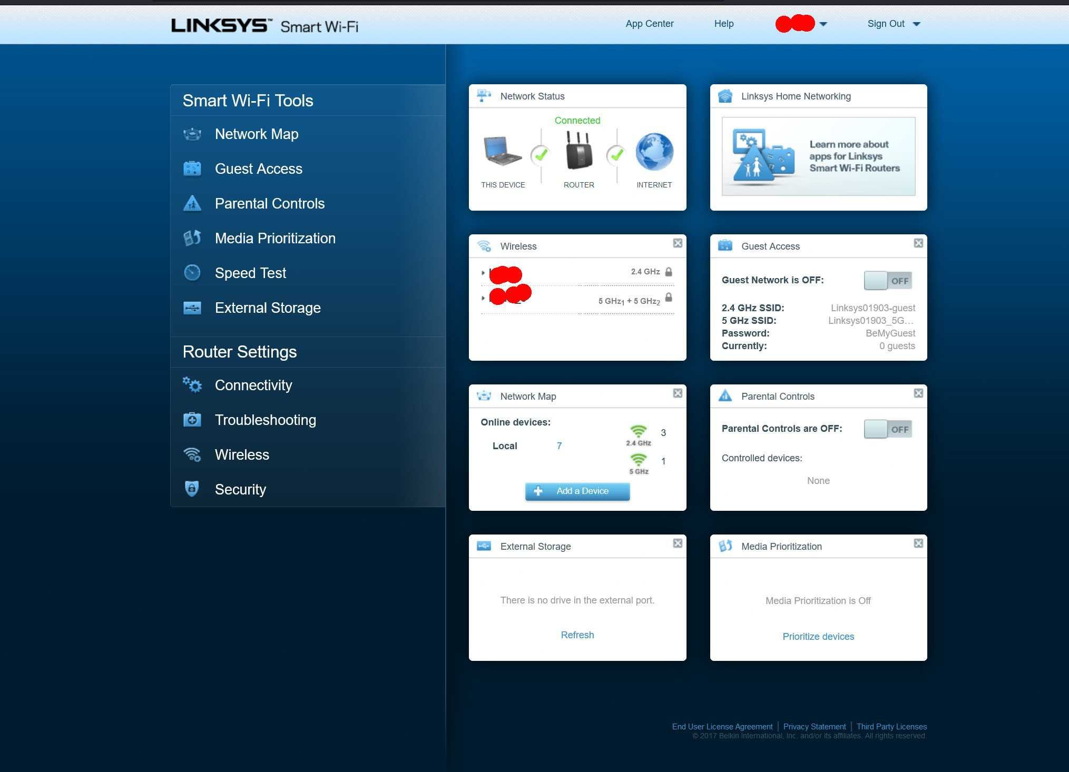Click the Linksys Smart Wi-Fi logo
This screenshot has width=1069, height=772.
pyautogui.click(x=264, y=26)
